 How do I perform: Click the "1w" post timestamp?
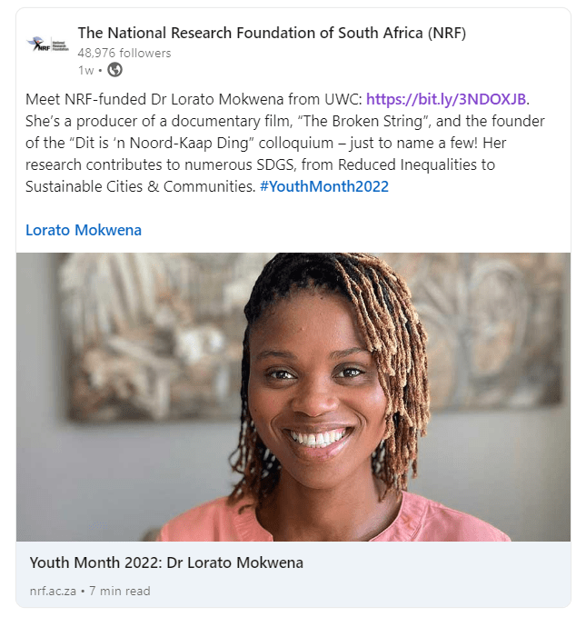[x=84, y=70]
